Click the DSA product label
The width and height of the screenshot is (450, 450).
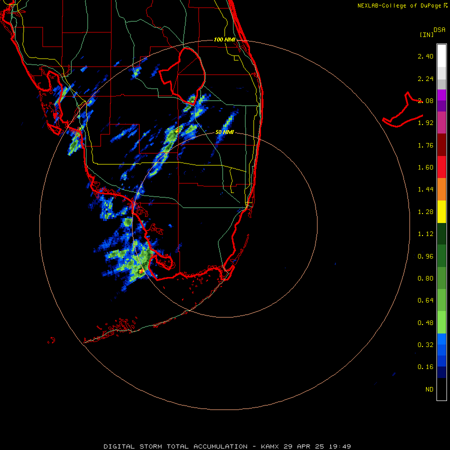[439, 30]
